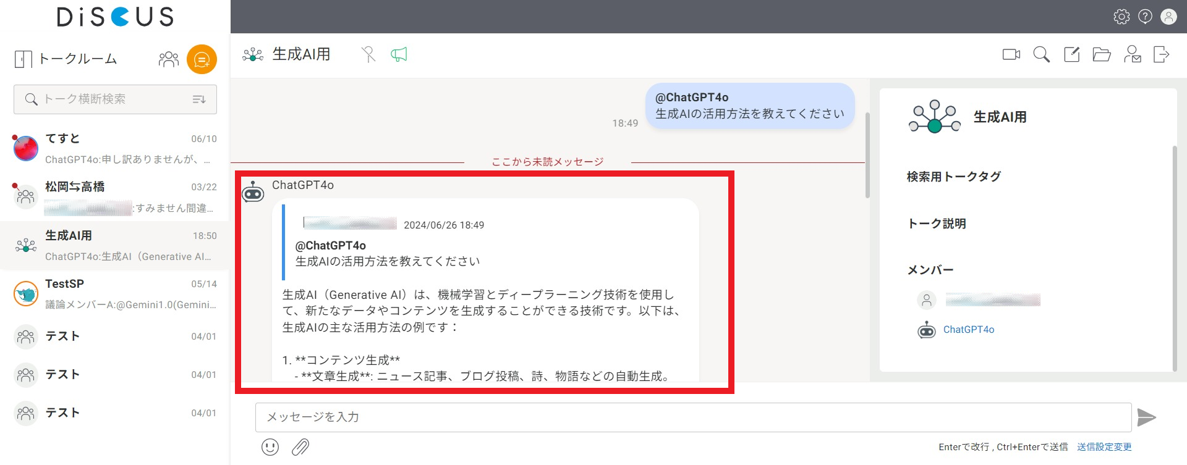1187x465 pixels.
Task: Click into トーク横断検索 search field
Action: pos(115,99)
